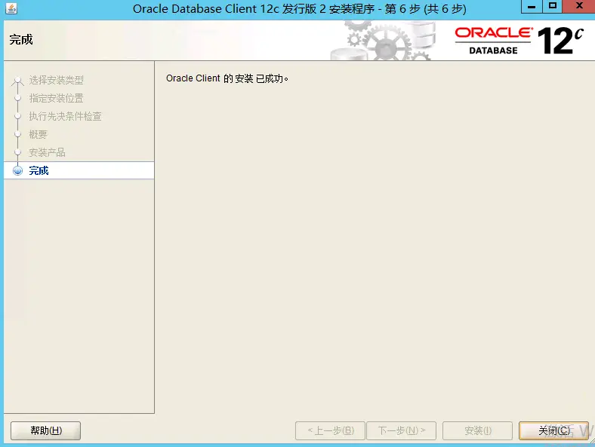
Task: Select the 选择安装类型 step
Action: point(56,81)
